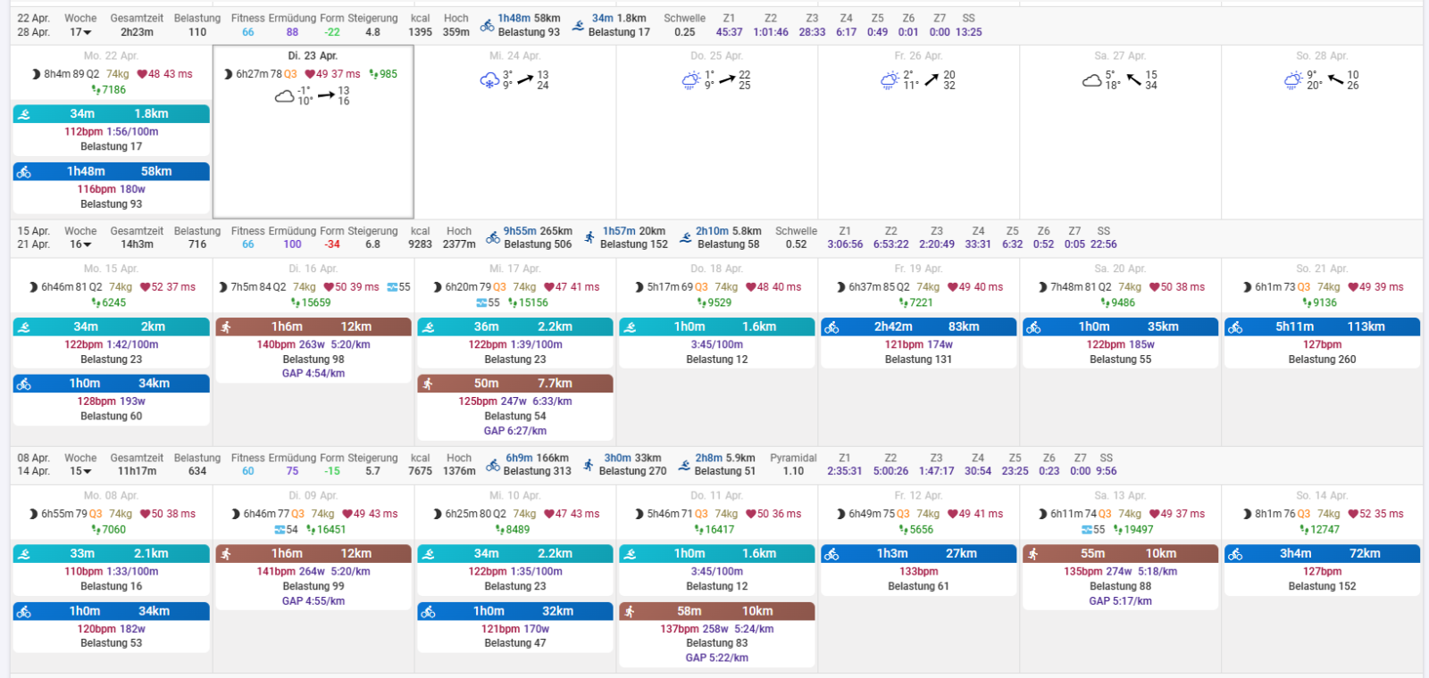
Task: Click the Fr. 19 Apr. date header
Action: (x=918, y=269)
